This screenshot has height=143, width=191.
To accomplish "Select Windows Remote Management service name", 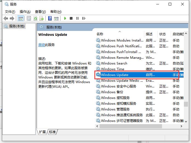I will pyautogui.click(x=122, y=58).
